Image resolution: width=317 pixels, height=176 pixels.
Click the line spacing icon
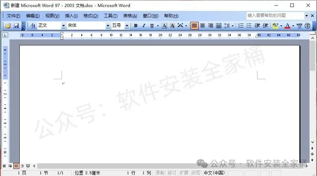pos(227,26)
